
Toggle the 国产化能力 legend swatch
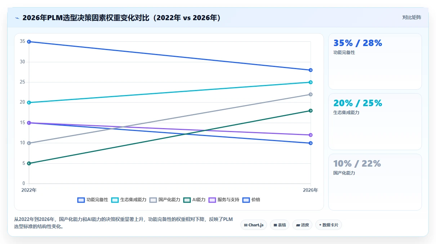point(153,200)
